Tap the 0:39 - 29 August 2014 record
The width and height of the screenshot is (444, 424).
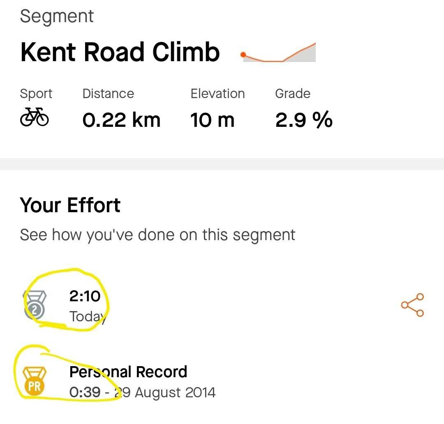tap(142, 392)
